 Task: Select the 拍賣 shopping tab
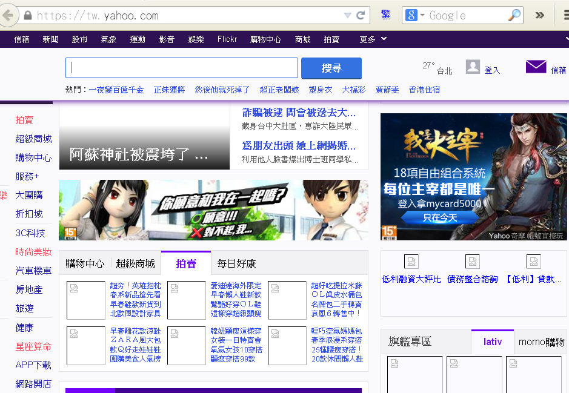click(186, 263)
